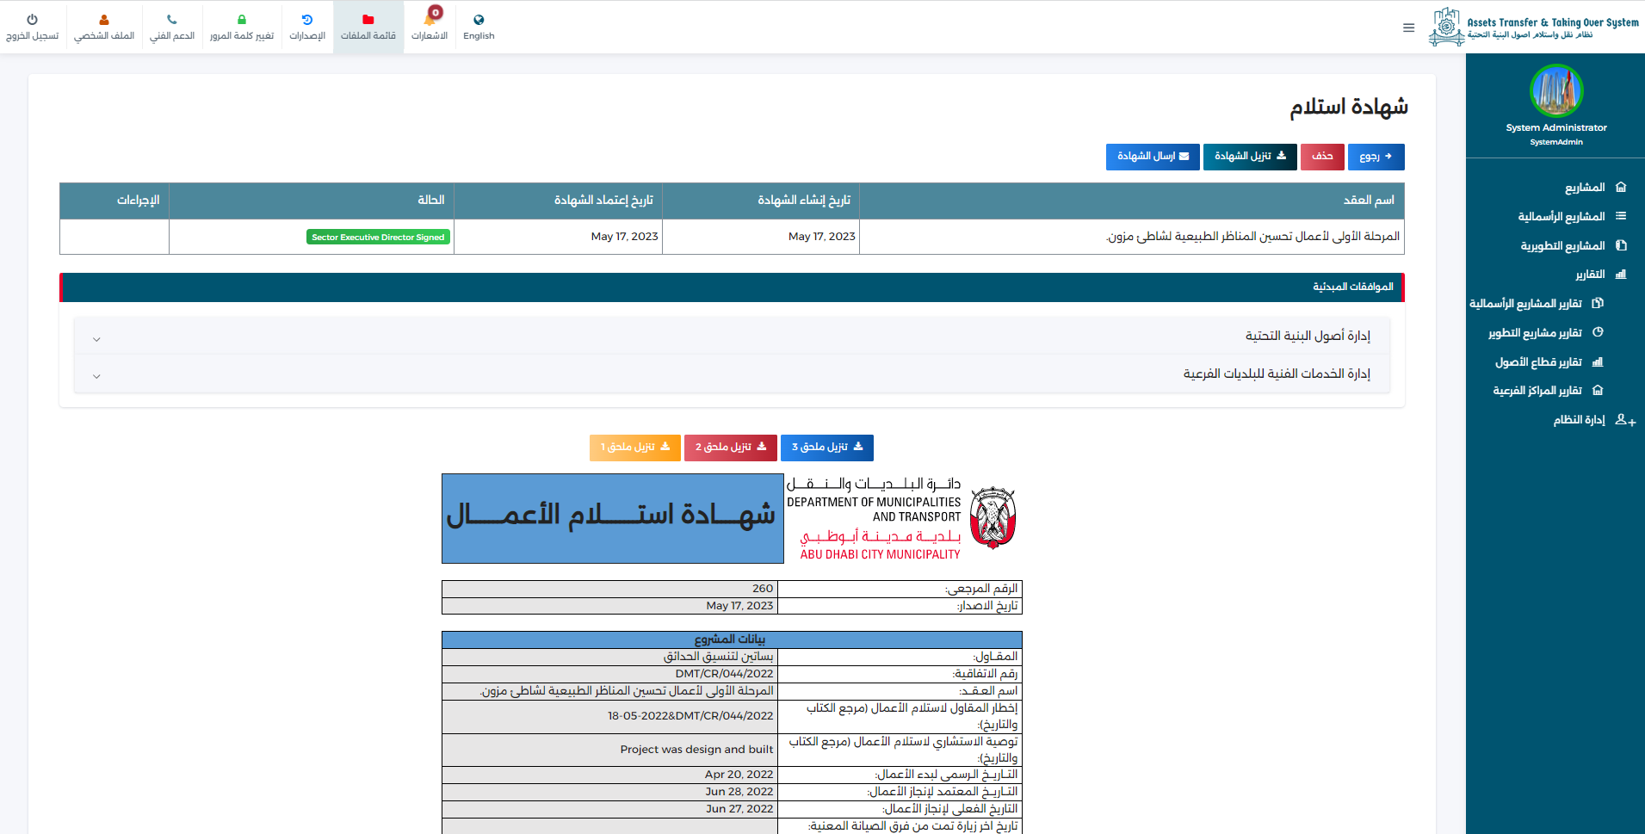The image size is (1645, 834).
Task: Toggle the sidebar hamburger menu icon
Action: tap(1408, 28)
